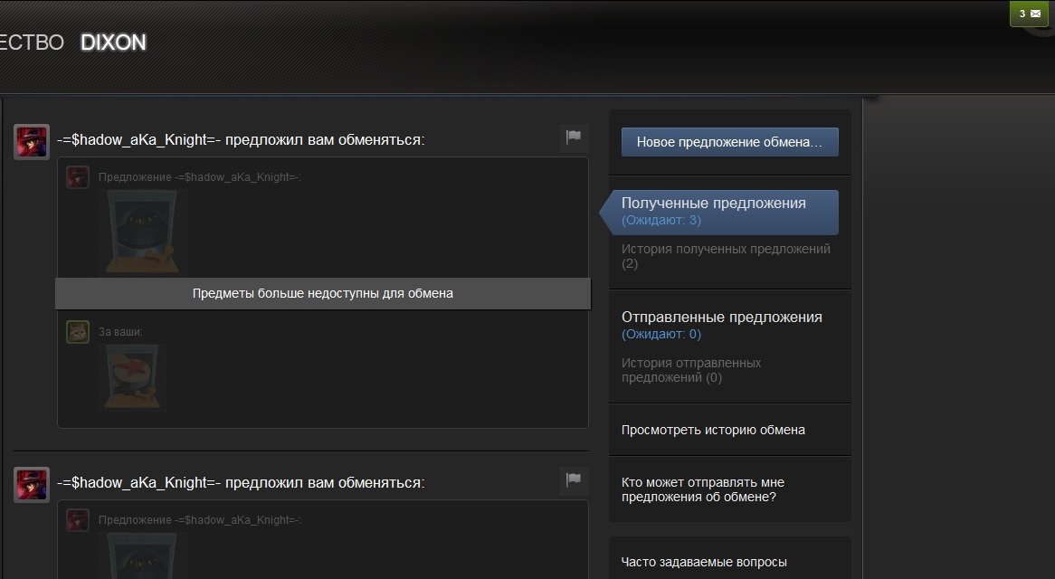Screen dimensions: 1055x579
Task: Open 'Часто задаваемые вопросы' link
Action: (704, 562)
